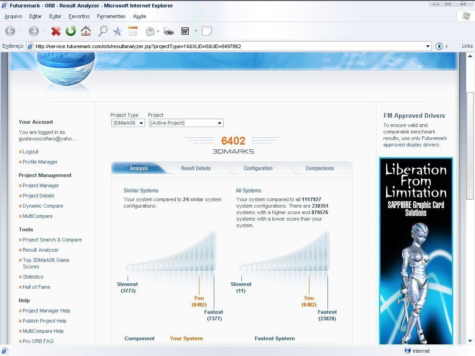Expand the Mail button dropdown arrow
The height and width of the screenshot is (356, 475).
(x=158, y=31)
